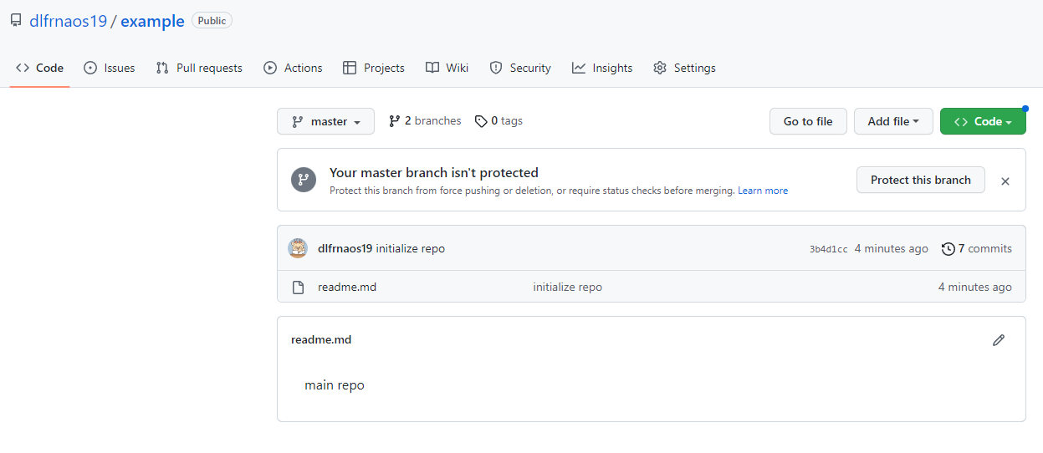Screen dimensions: 1043x453
Task: Open the Issues tab
Action: 110,68
